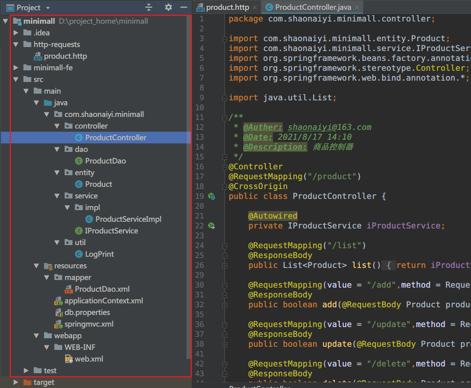
Task: Select product.http file icon in tree
Action: (x=38, y=56)
